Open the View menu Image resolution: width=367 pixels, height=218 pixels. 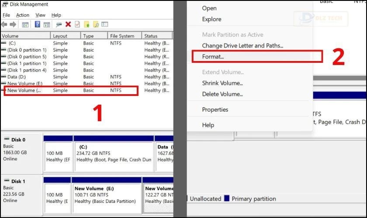pos(41,15)
